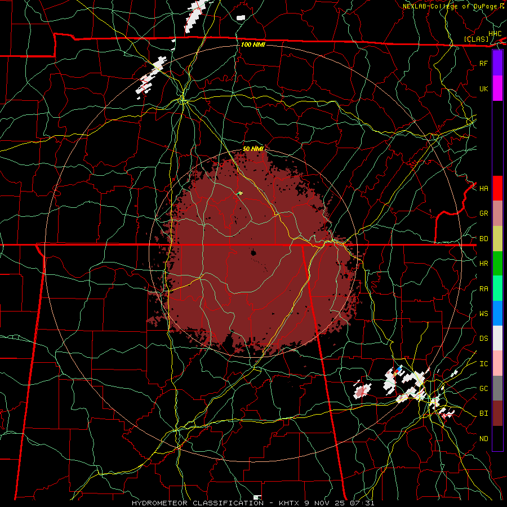Click the 'RA' legend label
Viewport: 507px width, 507px height.
[x=484, y=289]
